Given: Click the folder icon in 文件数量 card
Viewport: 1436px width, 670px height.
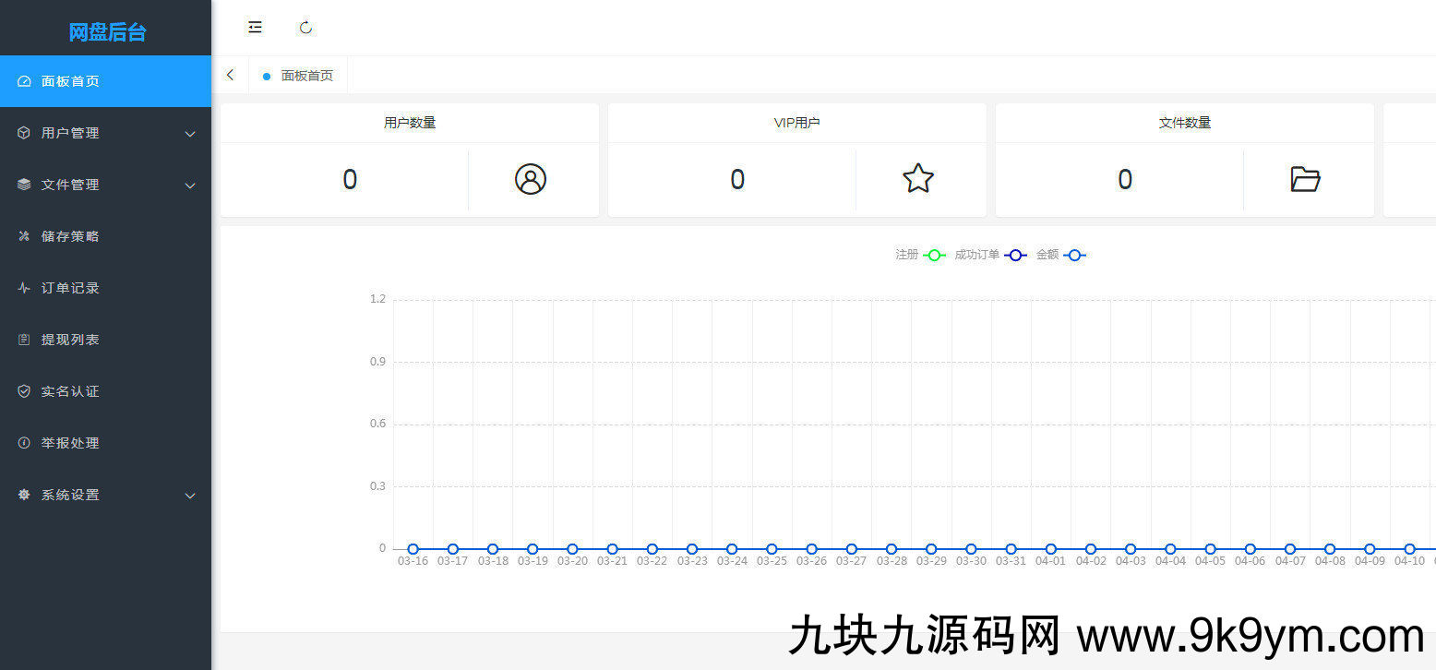Looking at the screenshot, I should (x=1305, y=179).
